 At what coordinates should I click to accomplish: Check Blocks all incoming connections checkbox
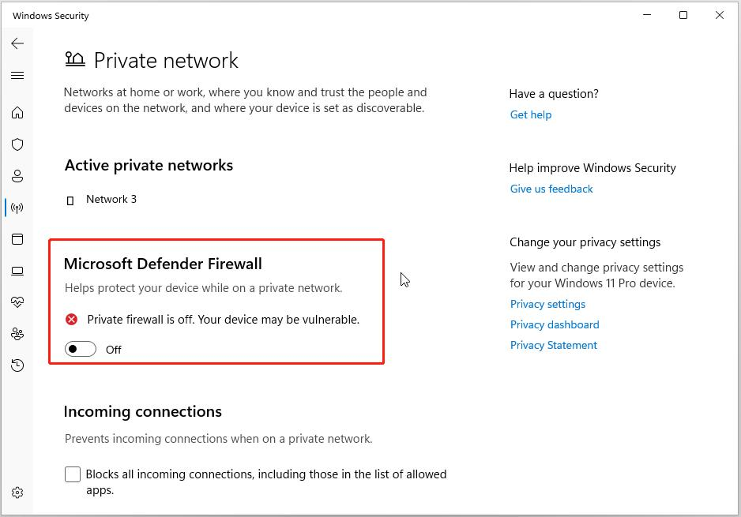[x=73, y=474]
